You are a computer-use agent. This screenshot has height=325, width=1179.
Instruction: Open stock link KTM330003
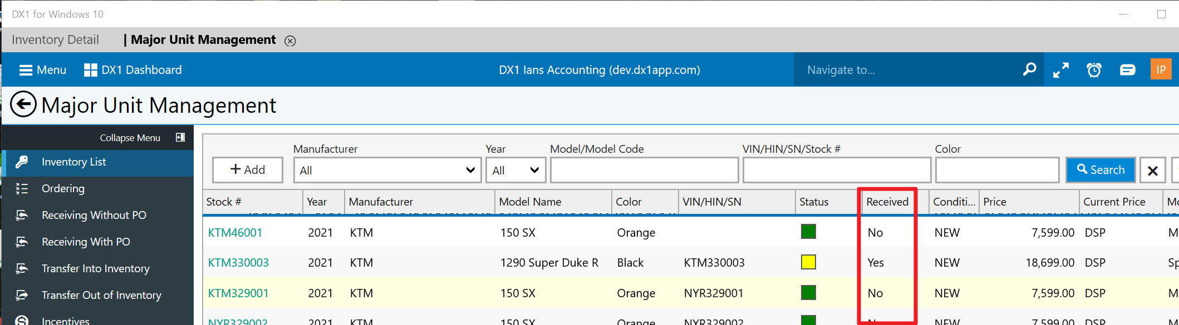(238, 263)
